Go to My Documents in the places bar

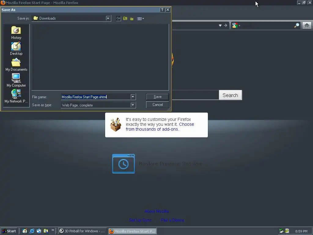click(16, 65)
